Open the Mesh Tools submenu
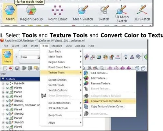Viewport: 163px width, 131px height. [x=61, y=57]
